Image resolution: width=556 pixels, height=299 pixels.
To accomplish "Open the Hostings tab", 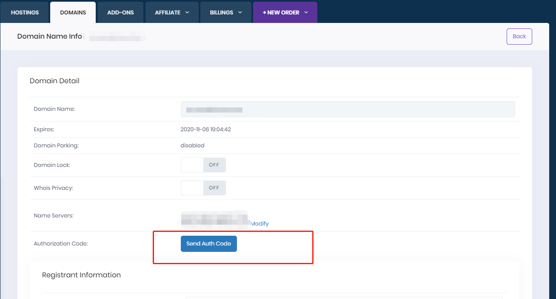I will [25, 12].
